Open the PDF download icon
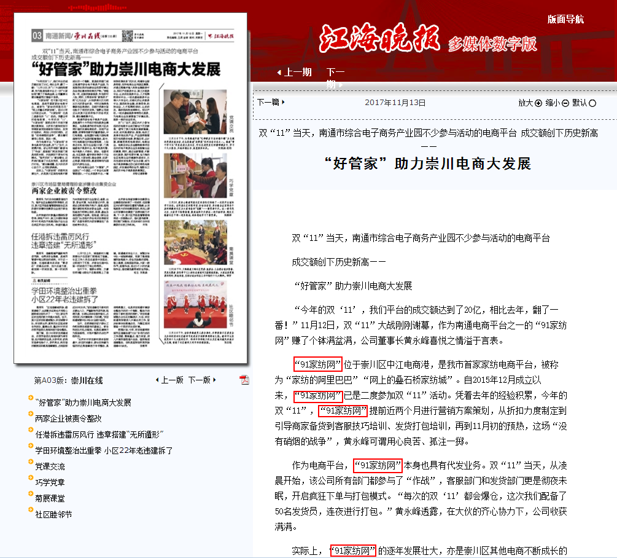617x558 pixels. [x=244, y=379]
